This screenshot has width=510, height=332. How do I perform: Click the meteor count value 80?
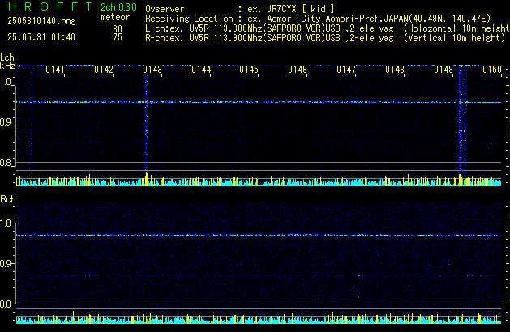click(x=118, y=29)
